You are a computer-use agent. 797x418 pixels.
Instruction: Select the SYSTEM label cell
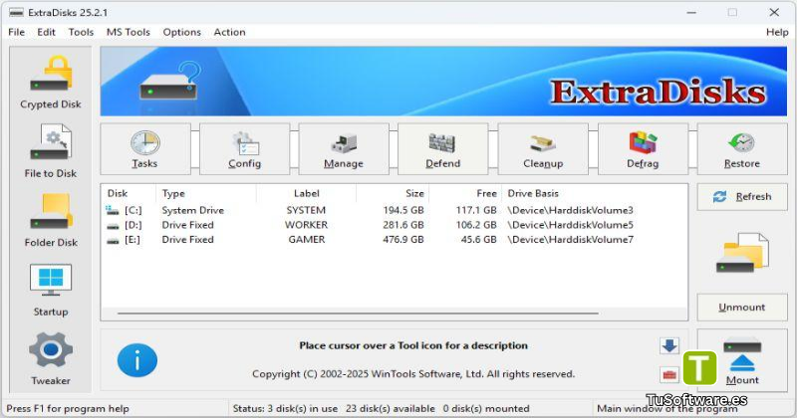pyautogui.click(x=306, y=210)
